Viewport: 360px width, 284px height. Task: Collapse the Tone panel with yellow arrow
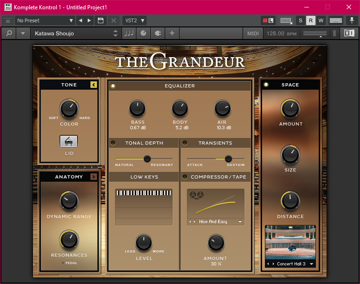click(x=93, y=85)
